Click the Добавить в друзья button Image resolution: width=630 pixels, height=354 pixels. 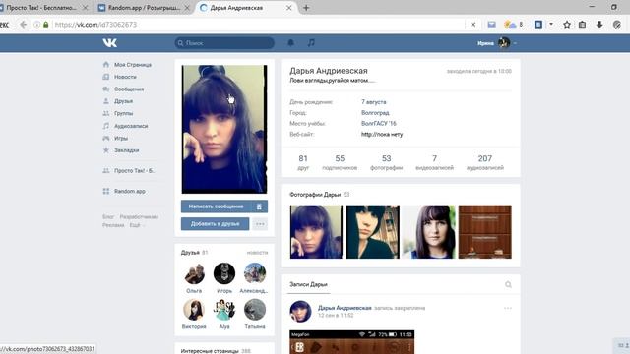(x=215, y=224)
